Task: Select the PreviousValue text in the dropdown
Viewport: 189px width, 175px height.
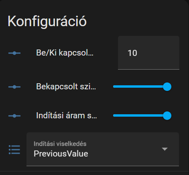Action: point(61,154)
